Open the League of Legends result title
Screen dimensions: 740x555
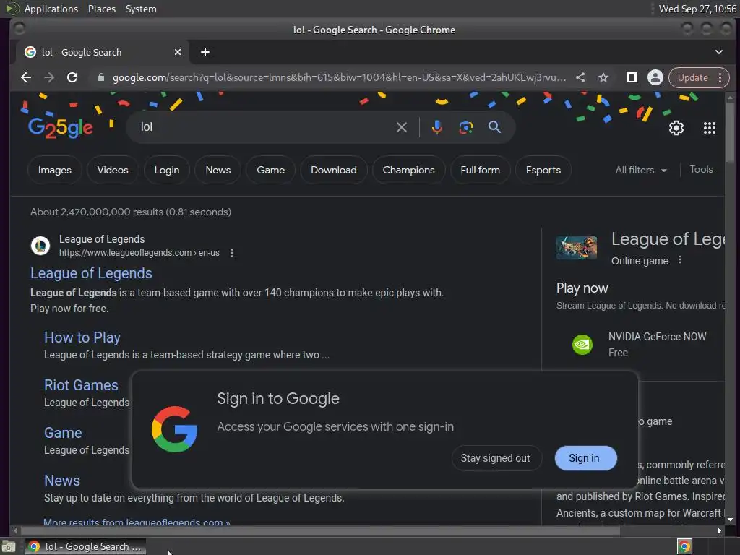91,273
